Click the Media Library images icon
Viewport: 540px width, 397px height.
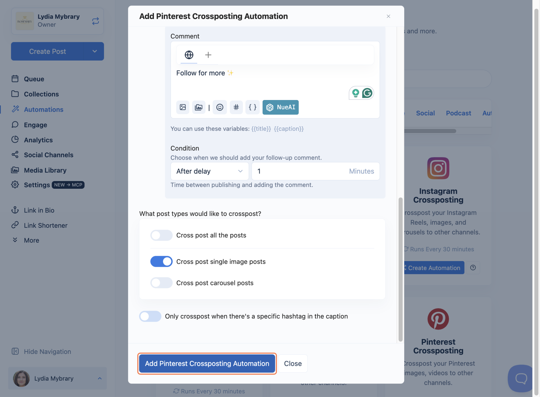click(x=15, y=170)
